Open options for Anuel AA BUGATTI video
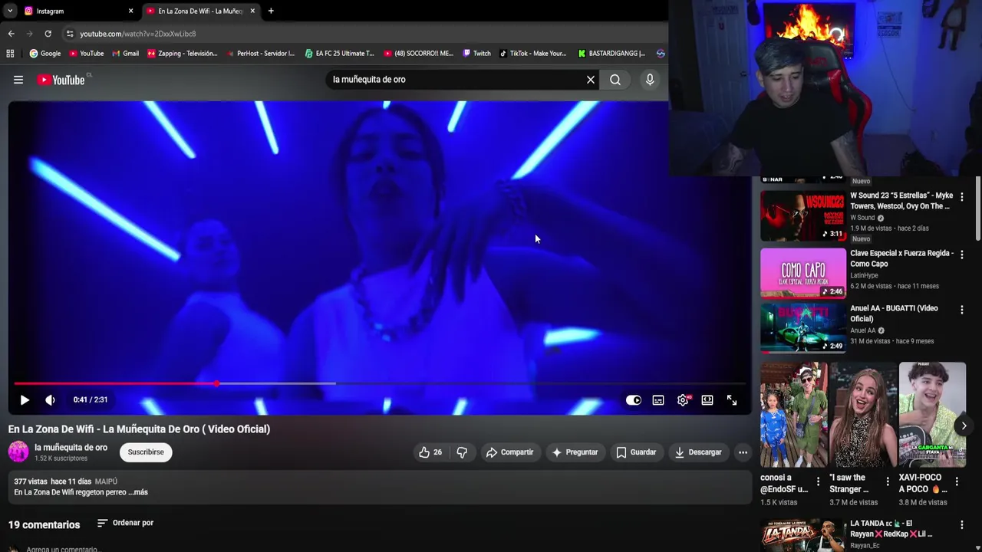Viewport: 982px width, 552px height. pos(962,310)
